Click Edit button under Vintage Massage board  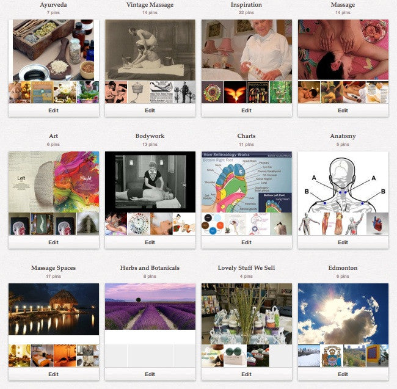(x=150, y=111)
